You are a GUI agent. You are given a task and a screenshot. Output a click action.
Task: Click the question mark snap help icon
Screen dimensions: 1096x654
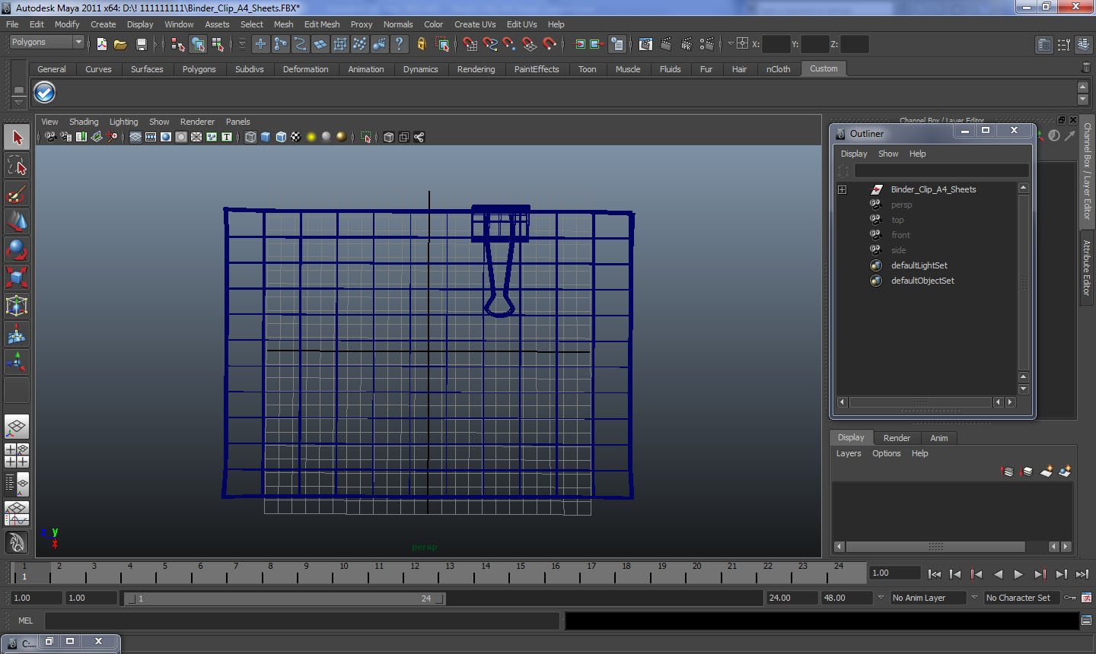coord(400,44)
